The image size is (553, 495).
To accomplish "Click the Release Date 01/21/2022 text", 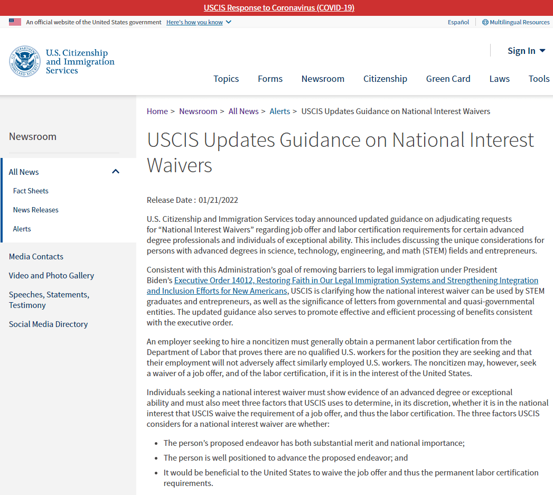I will (192, 200).
